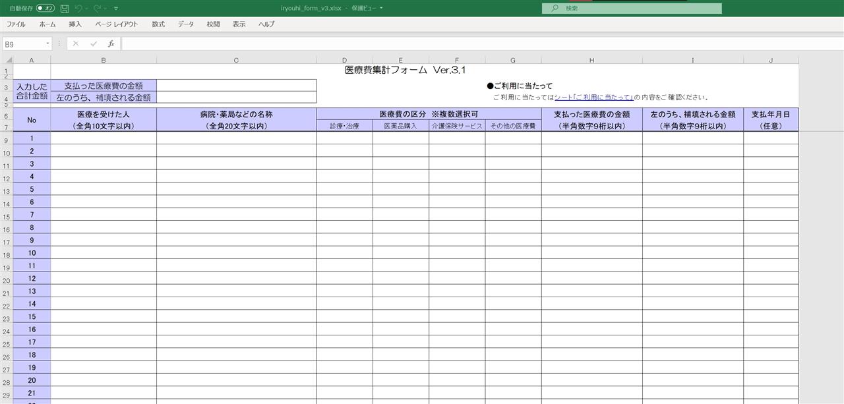Expand the Name Box dropdown arrow
The width and height of the screenshot is (844, 404).
tap(48, 44)
